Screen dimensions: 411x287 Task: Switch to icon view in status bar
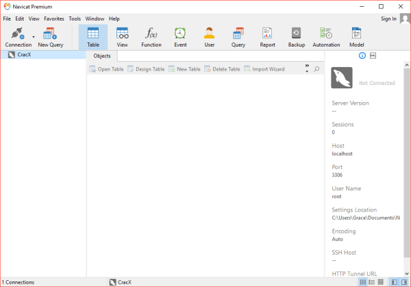363,282
